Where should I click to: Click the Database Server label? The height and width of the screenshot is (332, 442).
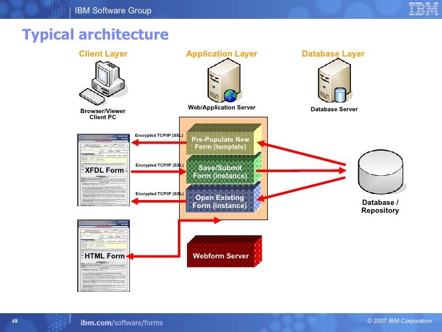pyautogui.click(x=334, y=109)
